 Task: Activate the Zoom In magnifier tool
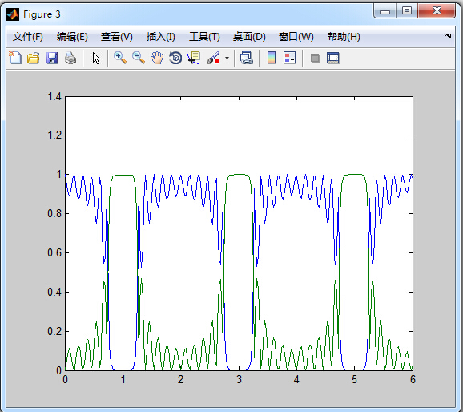point(120,58)
